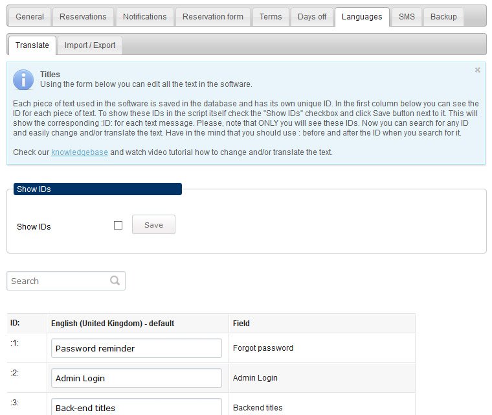The image size is (492, 415).
Task: Select the Days off tab
Action: coord(312,17)
